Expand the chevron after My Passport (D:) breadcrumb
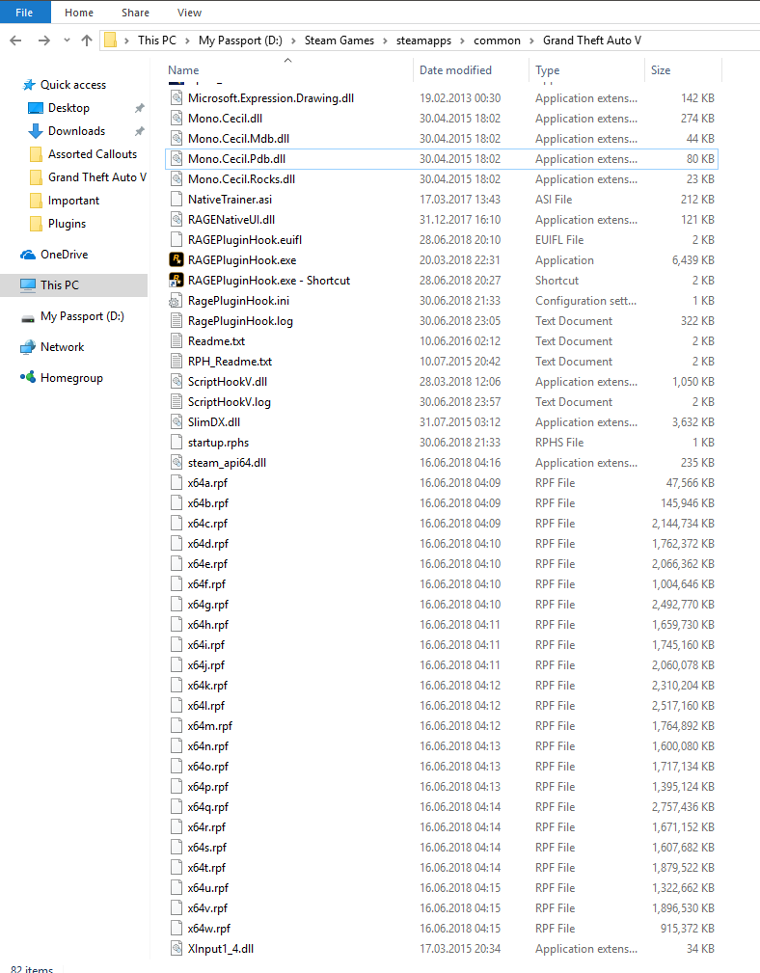 coord(293,41)
